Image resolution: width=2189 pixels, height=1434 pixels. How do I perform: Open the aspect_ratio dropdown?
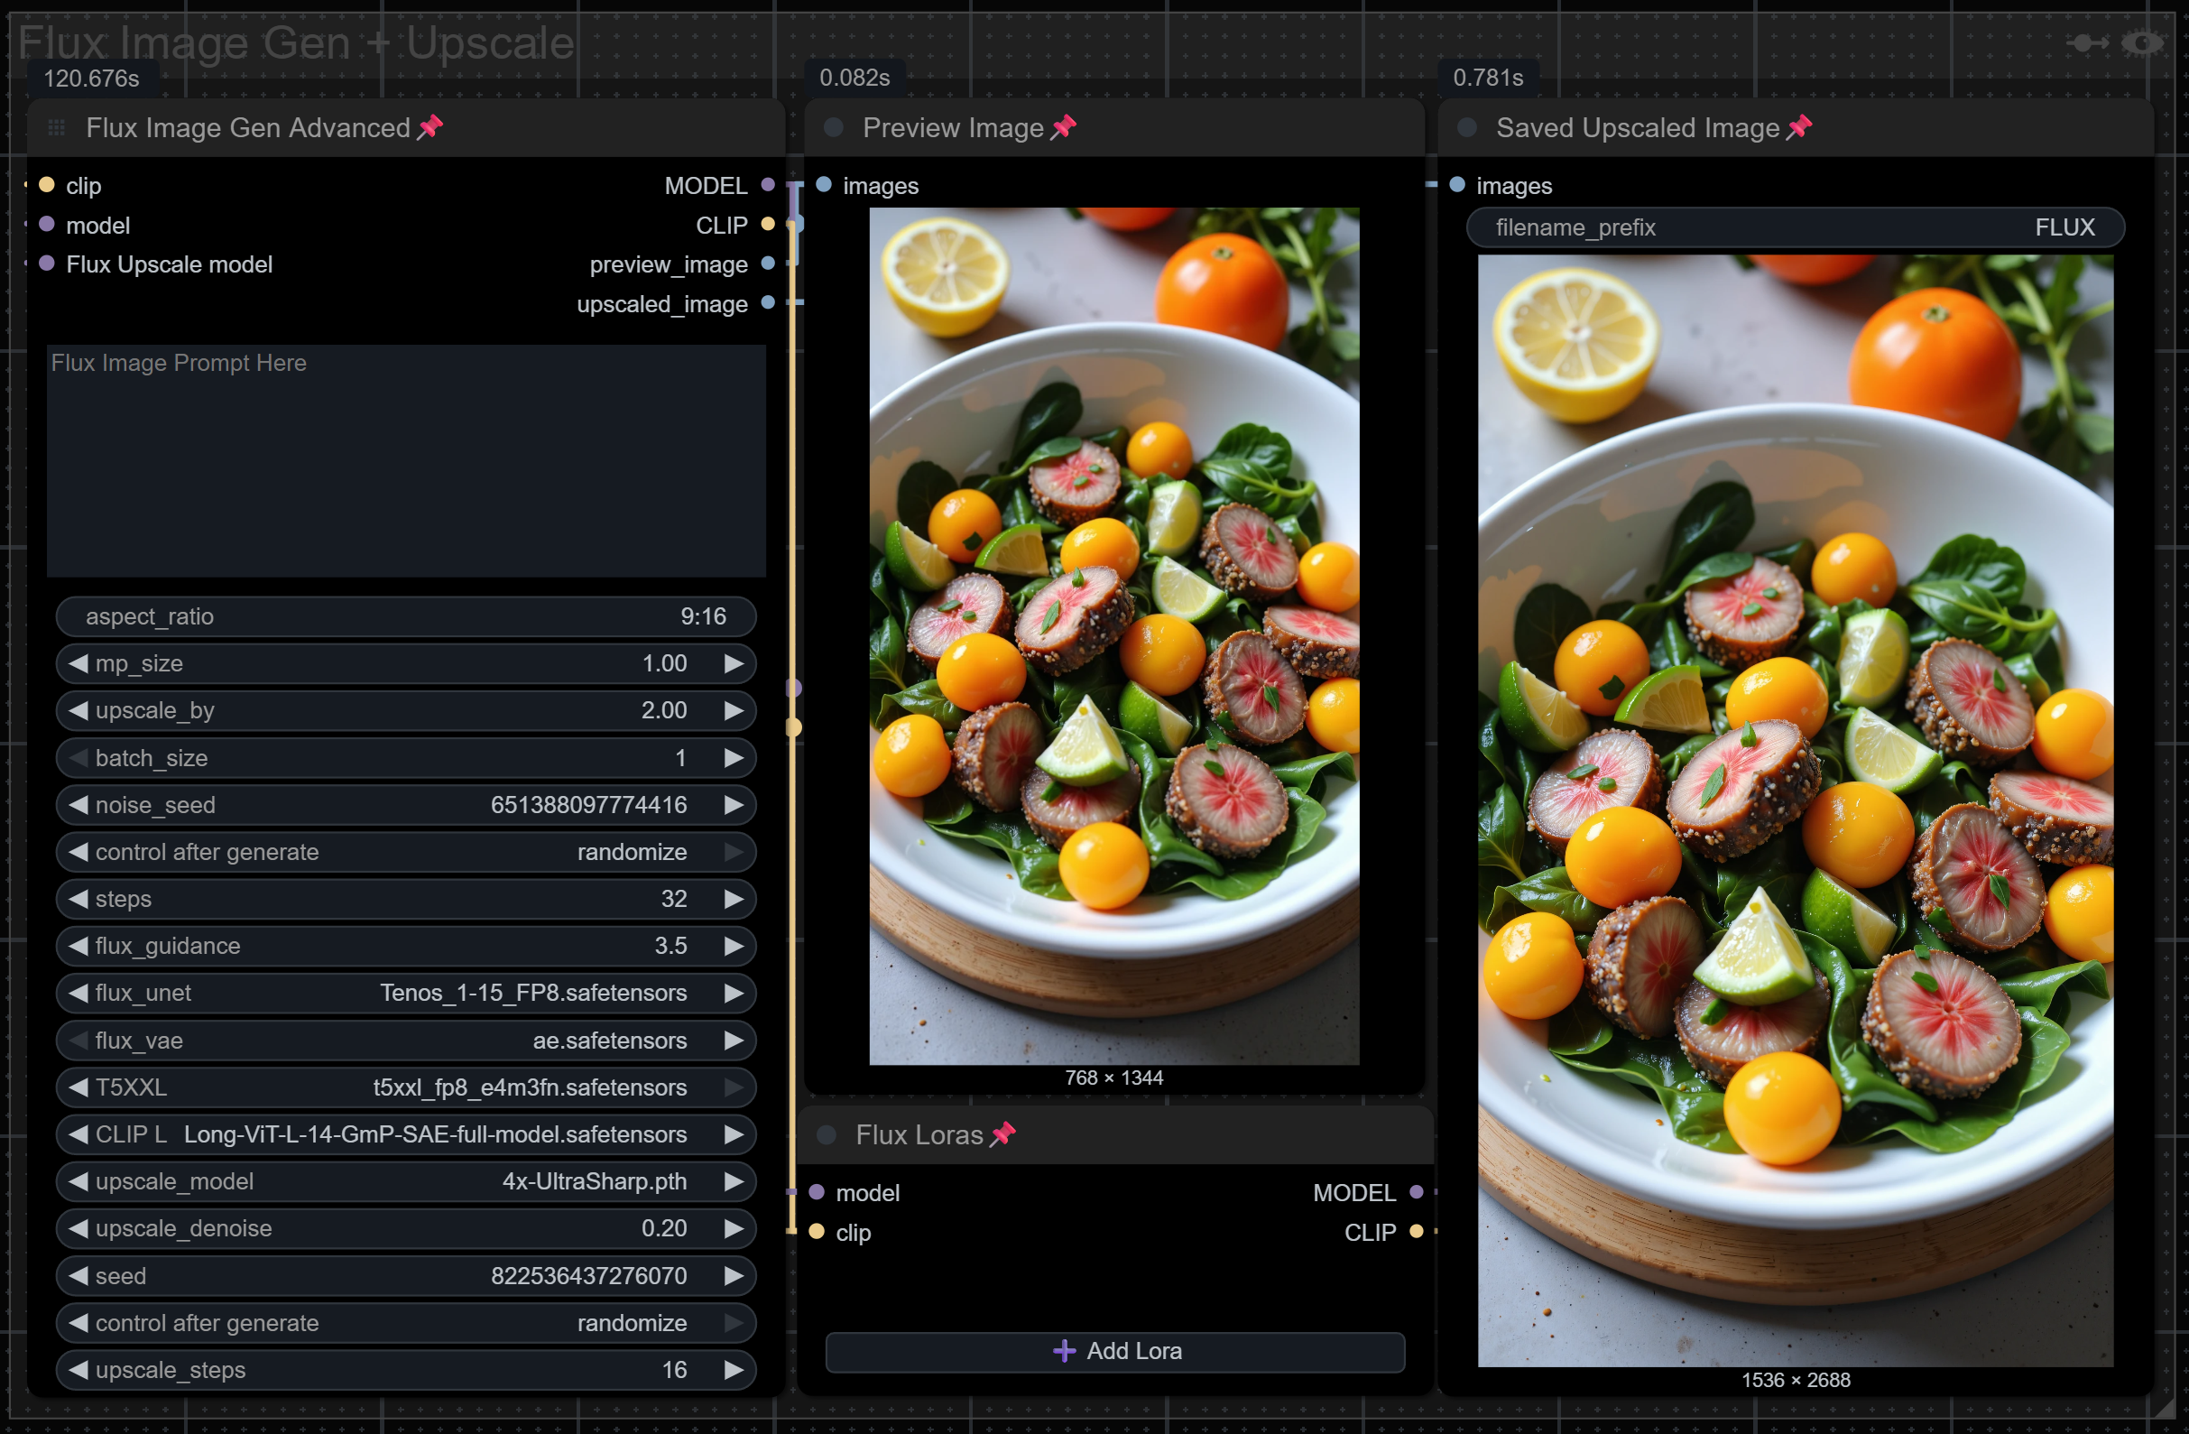pyautogui.click(x=406, y=616)
